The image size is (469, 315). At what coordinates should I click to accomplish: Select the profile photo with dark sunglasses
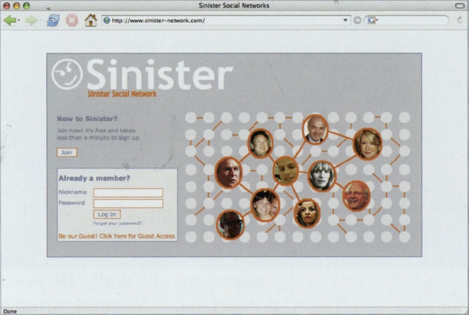[230, 225]
